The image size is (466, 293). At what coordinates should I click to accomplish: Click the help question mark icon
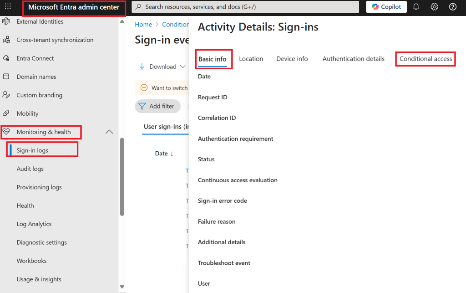[x=452, y=7]
